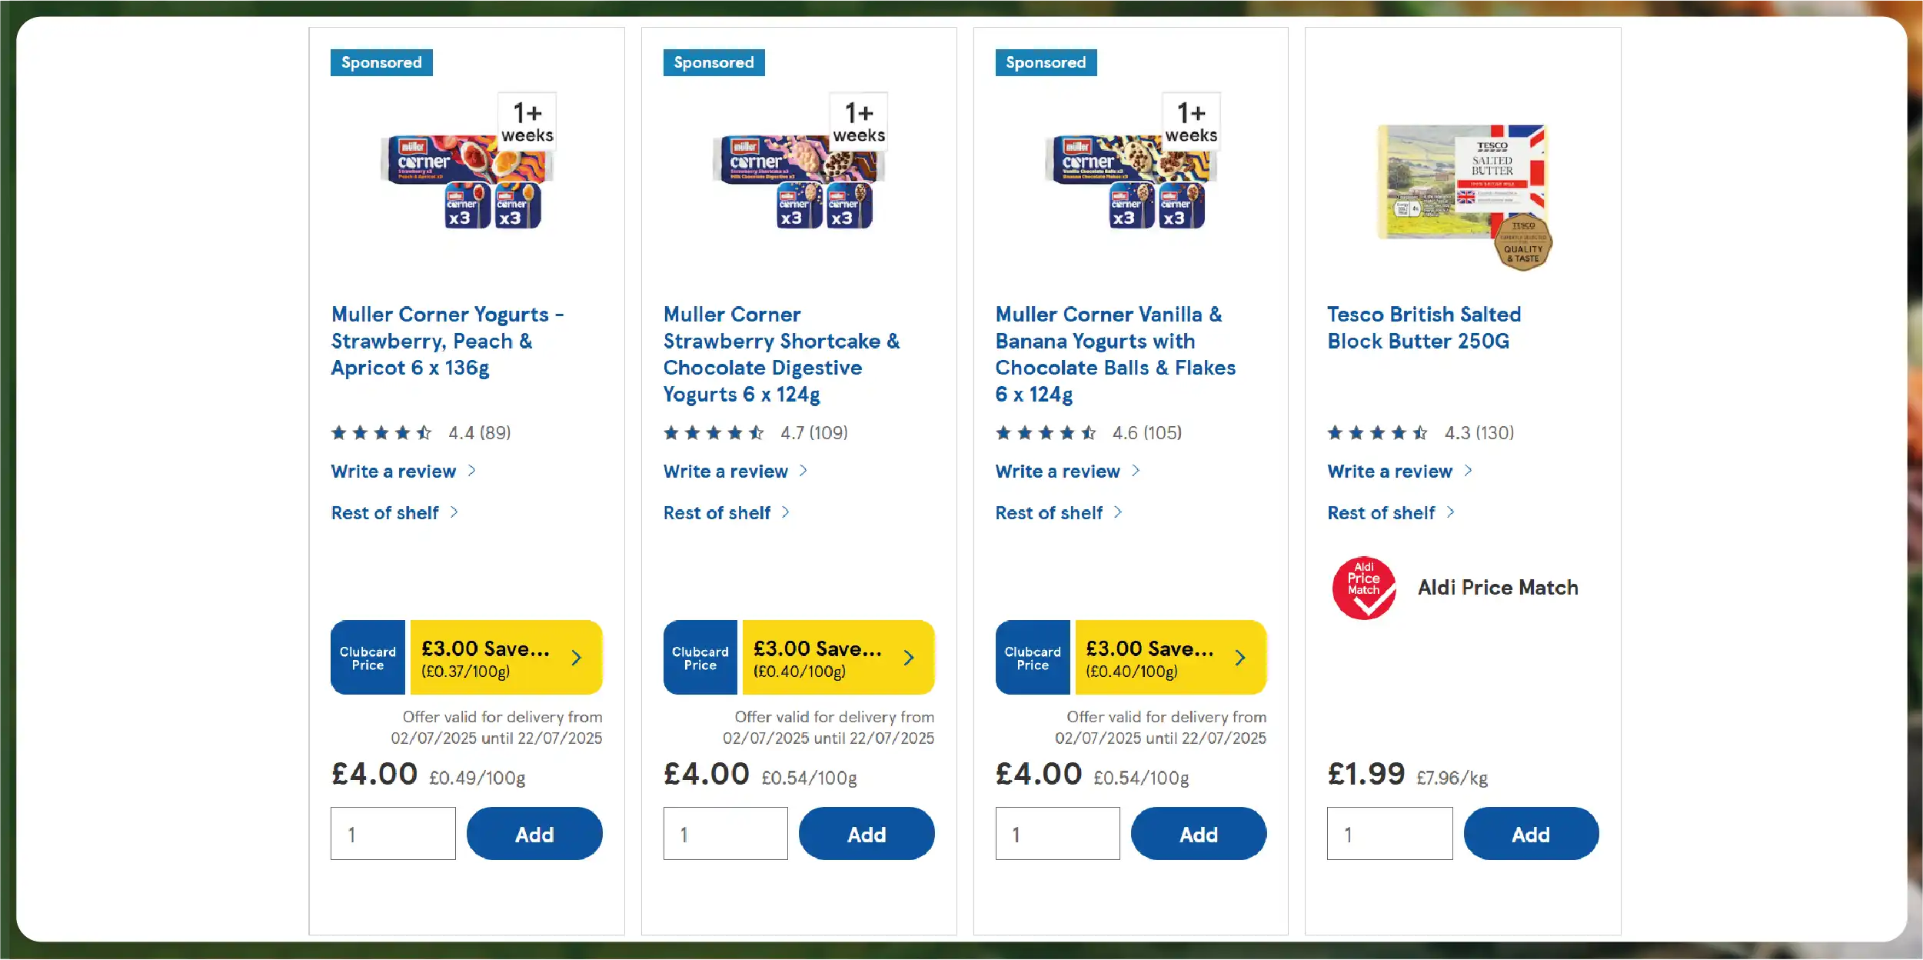Expand the Clubcard offer on Strawberry Shortcake yogurts
The image size is (1923, 960).
[838, 658]
